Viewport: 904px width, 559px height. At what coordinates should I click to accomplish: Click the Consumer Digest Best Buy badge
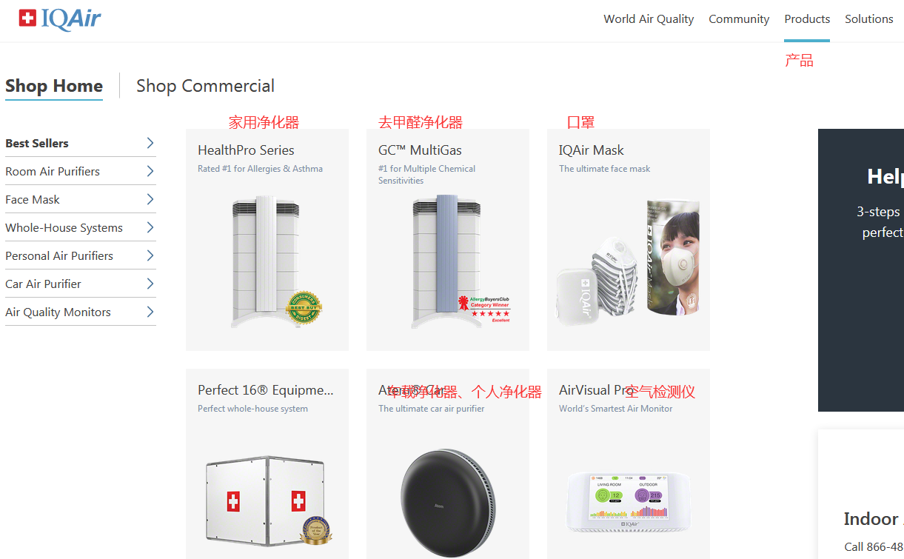(304, 308)
